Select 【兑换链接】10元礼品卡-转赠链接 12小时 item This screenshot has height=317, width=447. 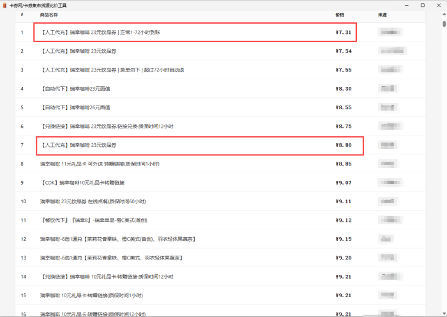(107, 277)
